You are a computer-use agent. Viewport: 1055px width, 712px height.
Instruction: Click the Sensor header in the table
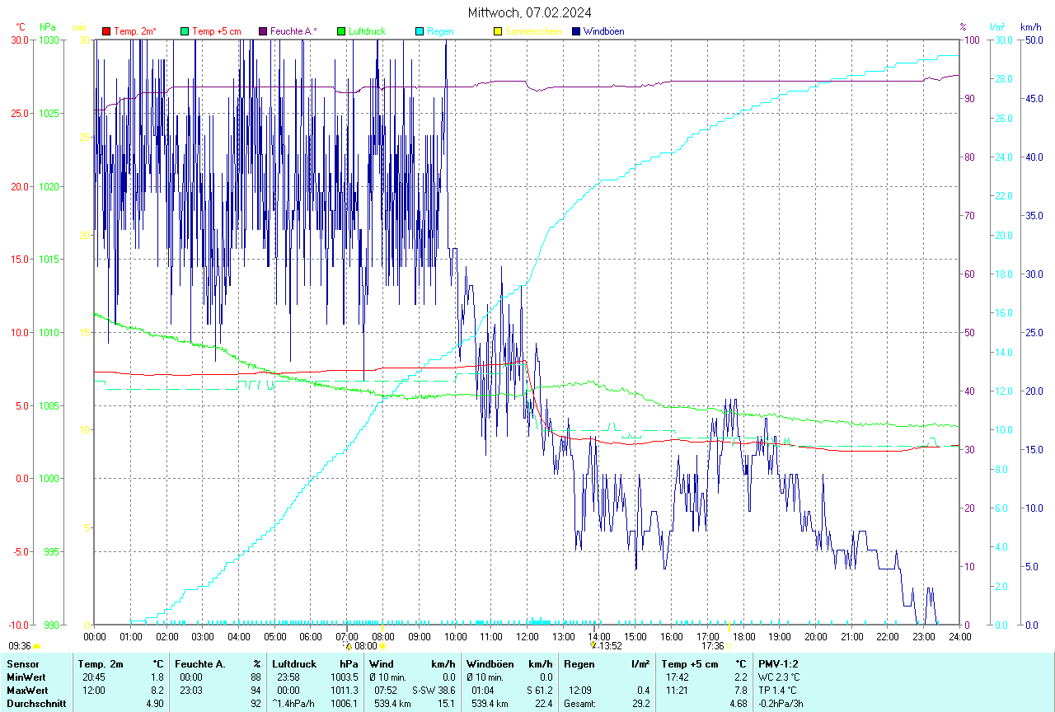pyautogui.click(x=22, y=663)
